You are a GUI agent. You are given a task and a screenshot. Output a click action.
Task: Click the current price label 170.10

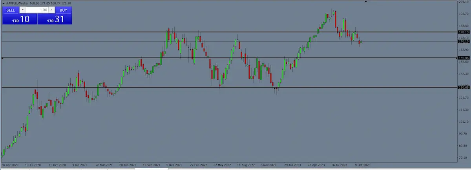[x=464, y=41]
